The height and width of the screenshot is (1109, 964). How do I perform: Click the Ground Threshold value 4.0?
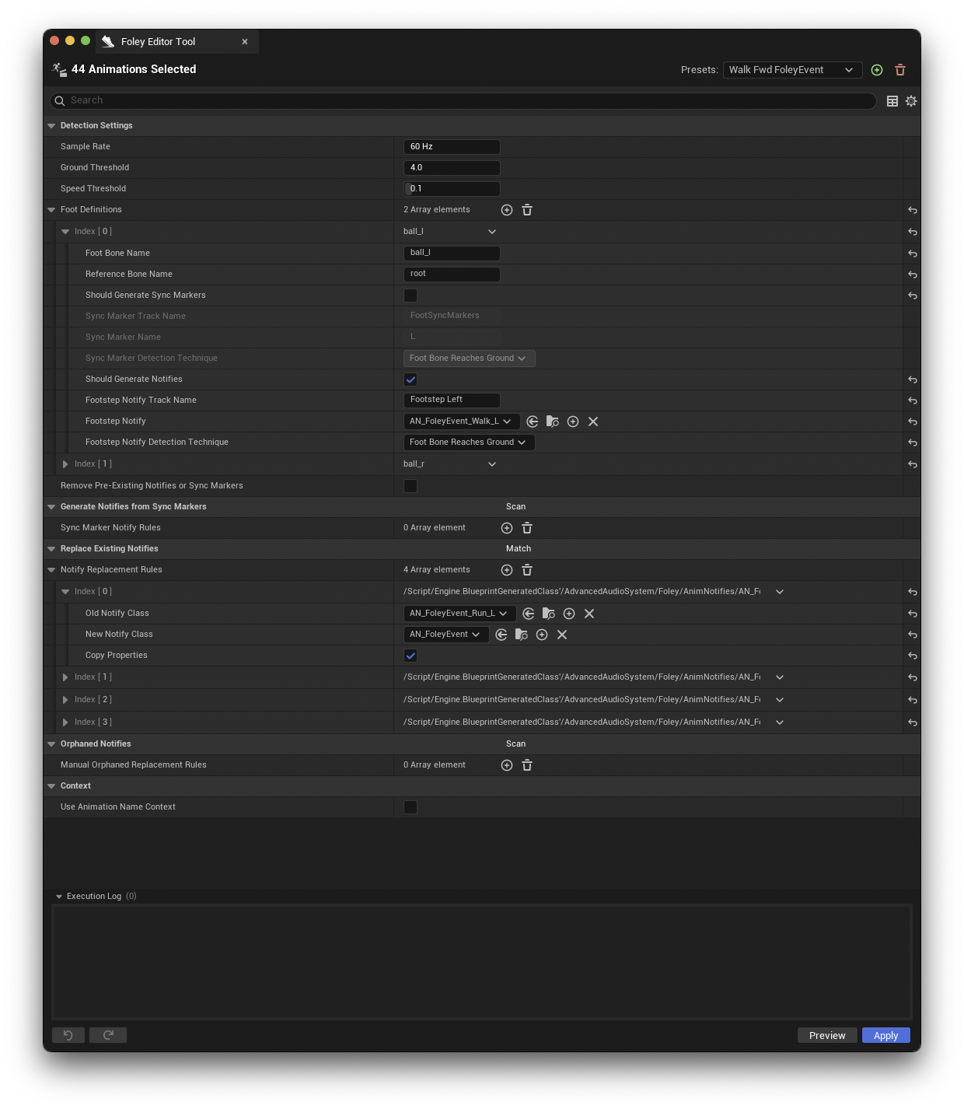point(452,168)
